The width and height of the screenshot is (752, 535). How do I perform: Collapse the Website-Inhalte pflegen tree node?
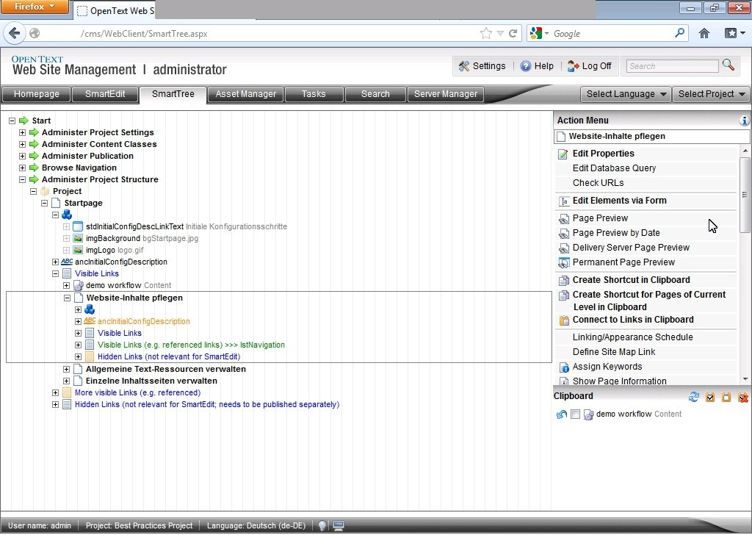(x=67, y=298)
